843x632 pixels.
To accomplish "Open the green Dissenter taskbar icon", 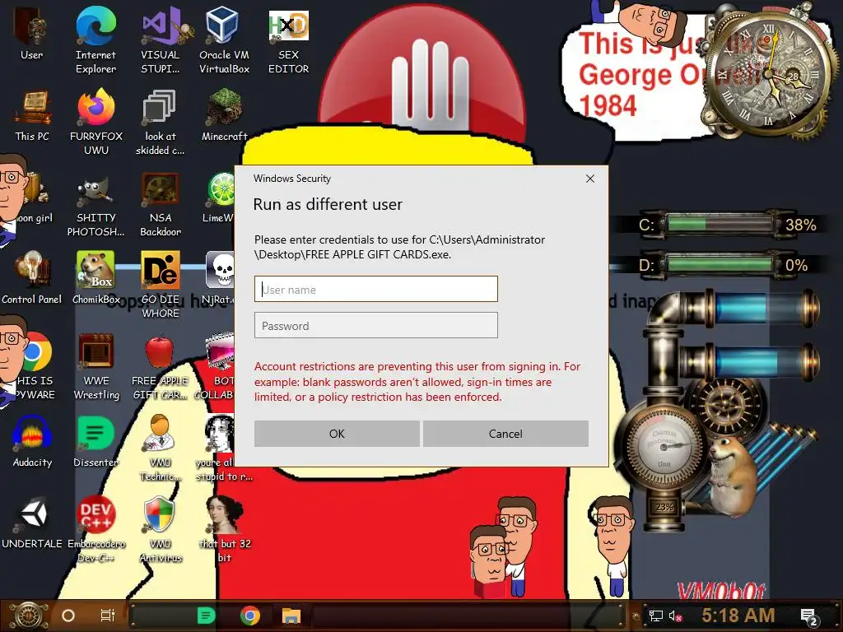I will (207, 616).
